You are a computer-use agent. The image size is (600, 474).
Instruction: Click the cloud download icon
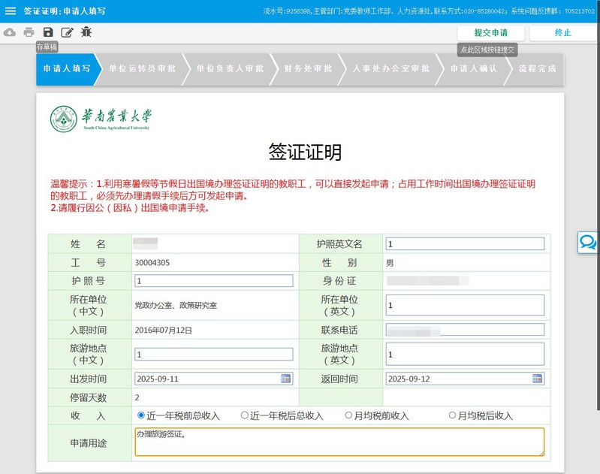[10, 32]
